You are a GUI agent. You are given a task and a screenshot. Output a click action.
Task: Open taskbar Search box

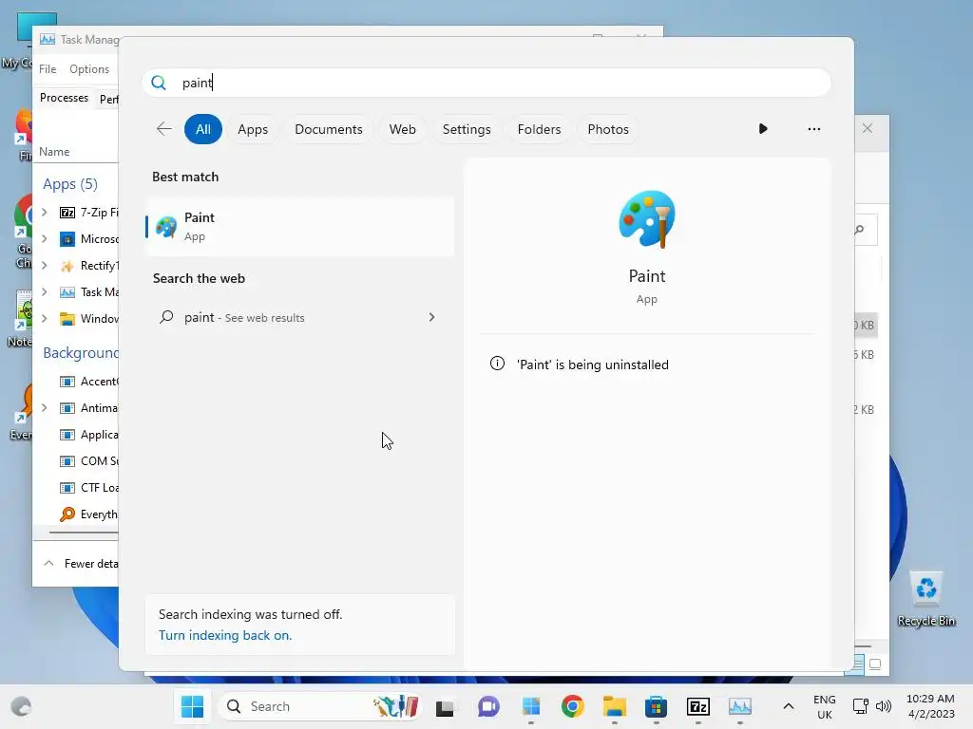tap(319, 706)
